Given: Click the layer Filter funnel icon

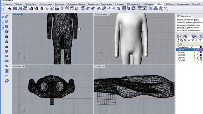Looking at the screenshot, I should (200, 40).
